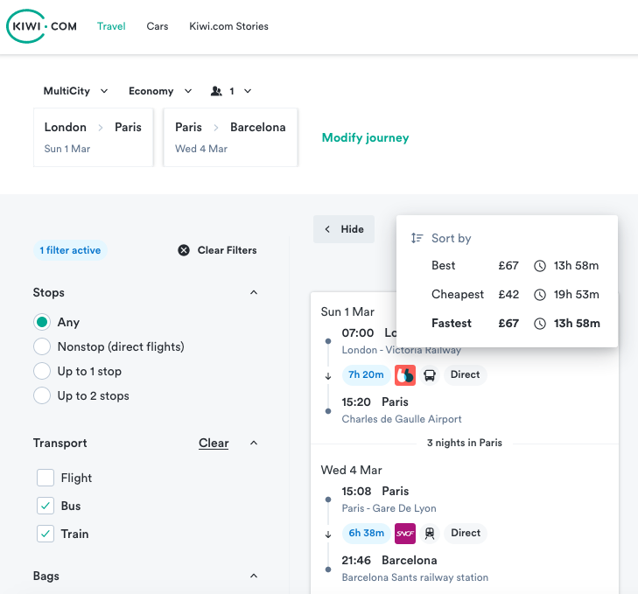Select Up to 1 stop option
Image resolution: width=638 pixels, height=594 pixels.
pyautogui.click(x=42, y=371)
